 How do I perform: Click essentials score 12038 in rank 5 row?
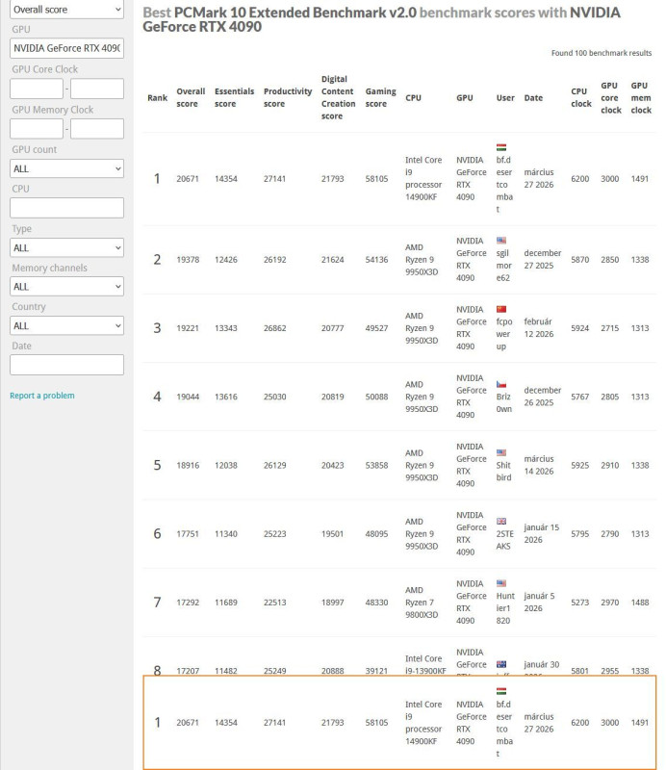point(226,466)
